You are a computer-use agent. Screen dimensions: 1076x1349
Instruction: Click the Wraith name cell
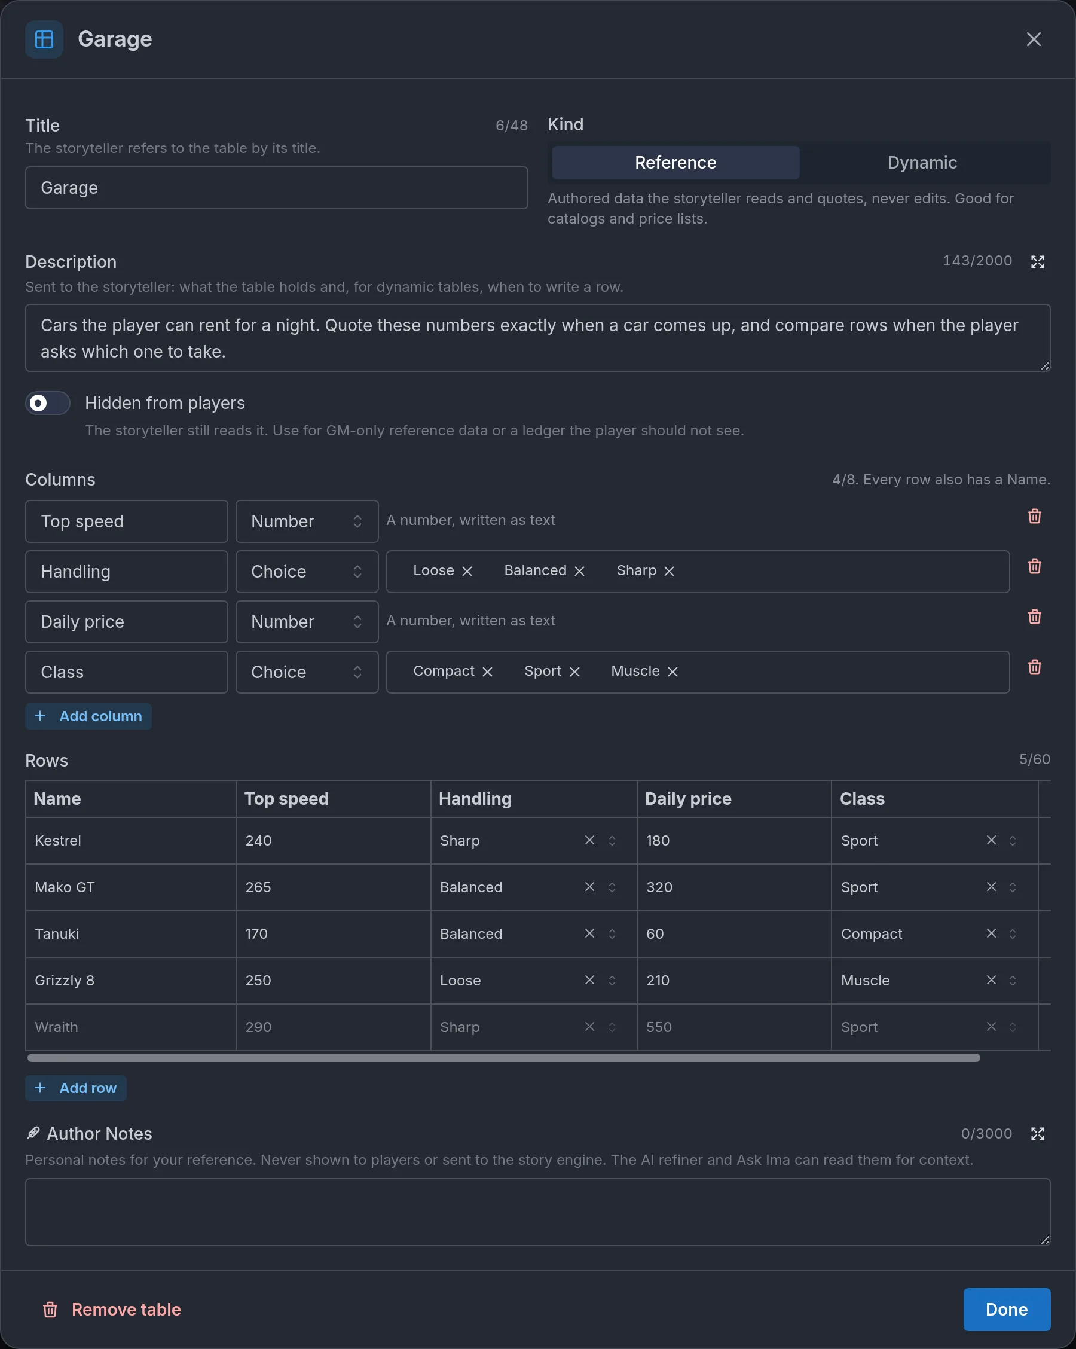[x=131, y=1027]
